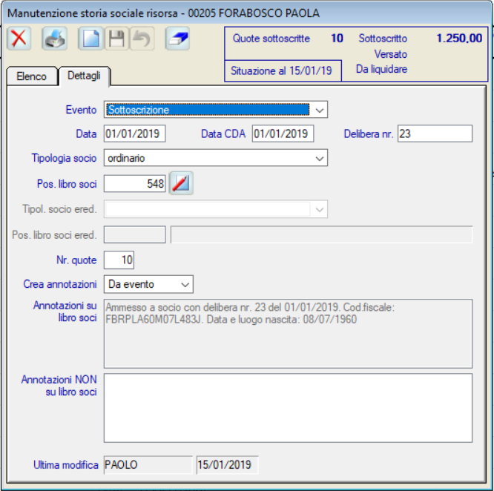Click the Pos. libro soci ered. number field
This screenshot has height=491, width=494.
click(x=135, y=234)
